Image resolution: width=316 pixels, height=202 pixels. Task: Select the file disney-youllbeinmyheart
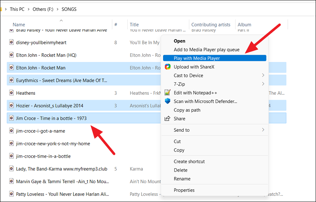(x=41, y=42)
